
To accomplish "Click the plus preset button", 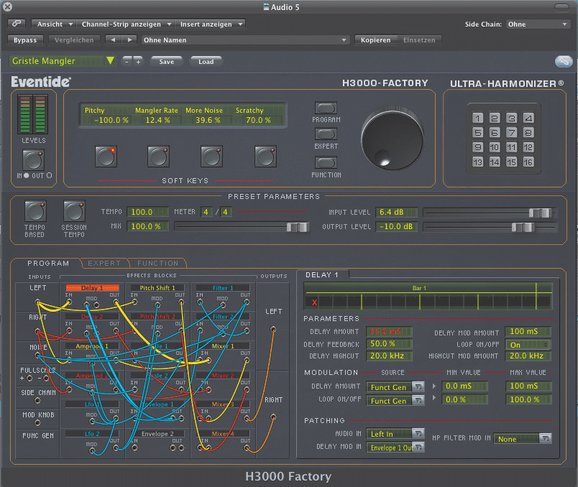I will (x=138, y=62).
